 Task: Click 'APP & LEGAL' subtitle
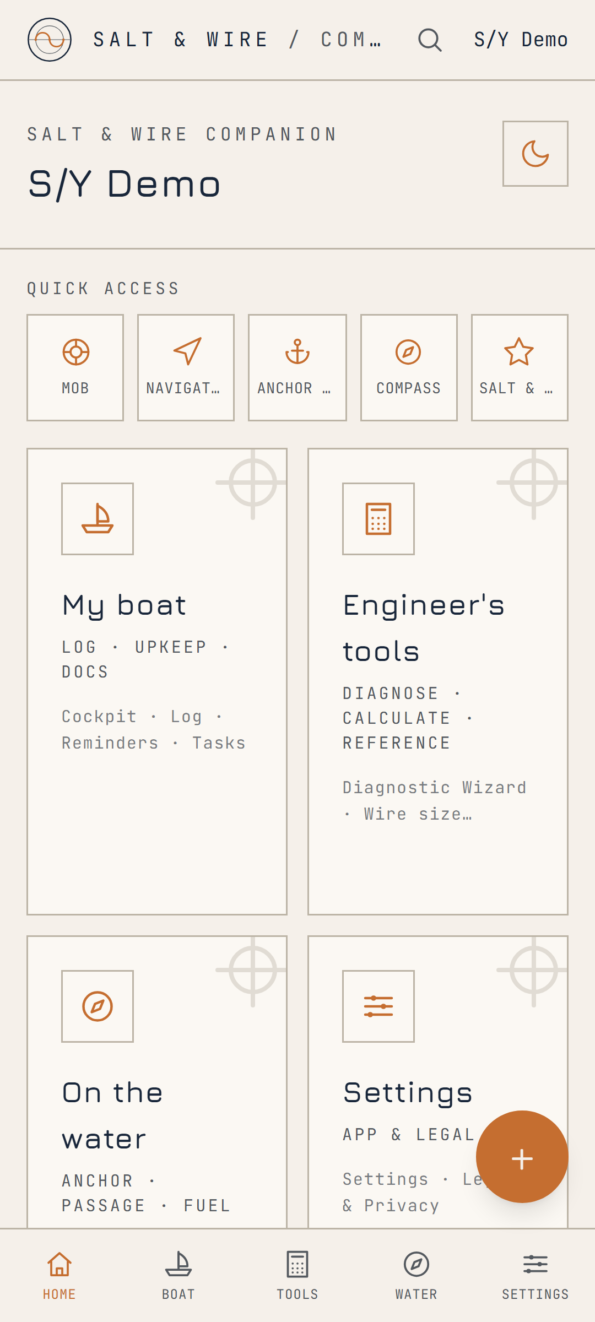coord(408,1135)
